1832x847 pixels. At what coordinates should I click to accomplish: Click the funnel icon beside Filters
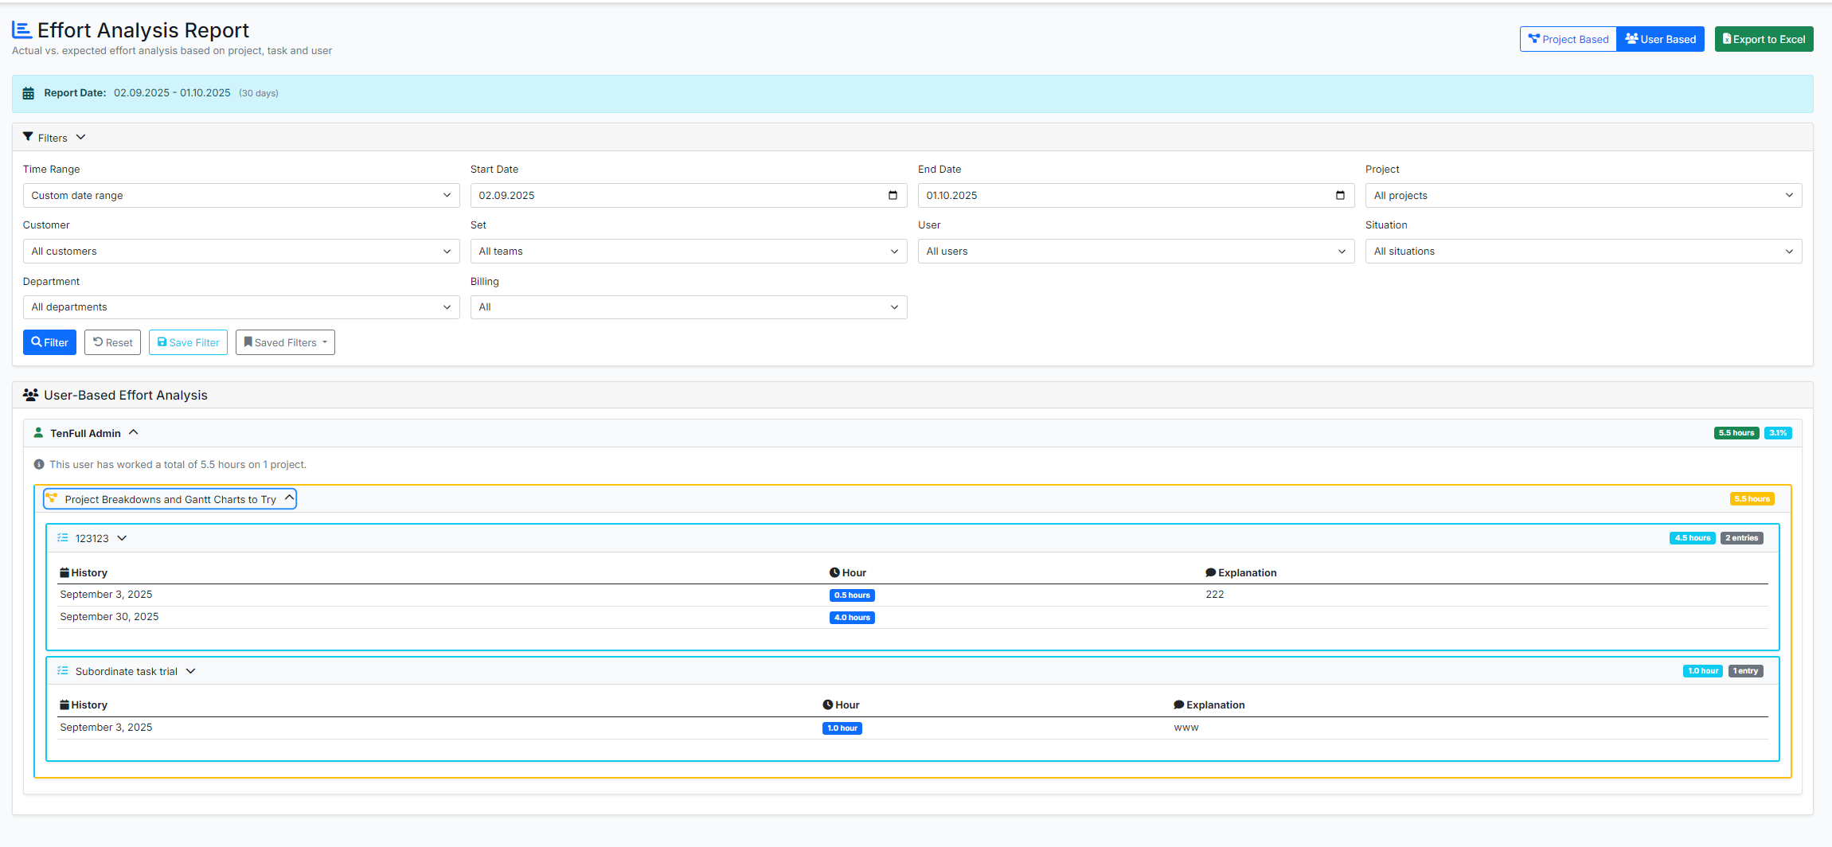point(28,137)
